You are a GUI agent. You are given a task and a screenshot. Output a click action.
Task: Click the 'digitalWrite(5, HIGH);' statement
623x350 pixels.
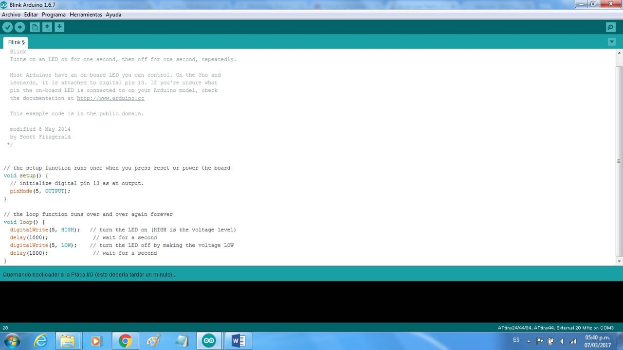point(45,230)
